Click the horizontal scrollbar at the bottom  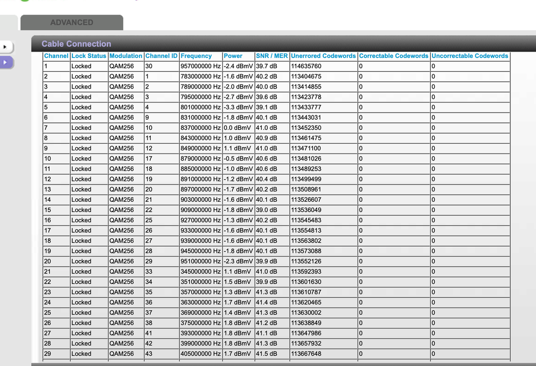click(x=268, y=363)
